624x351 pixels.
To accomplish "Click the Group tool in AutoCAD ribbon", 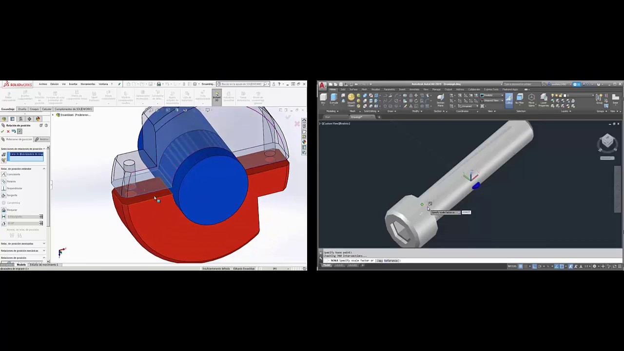I will pos(600,98).
